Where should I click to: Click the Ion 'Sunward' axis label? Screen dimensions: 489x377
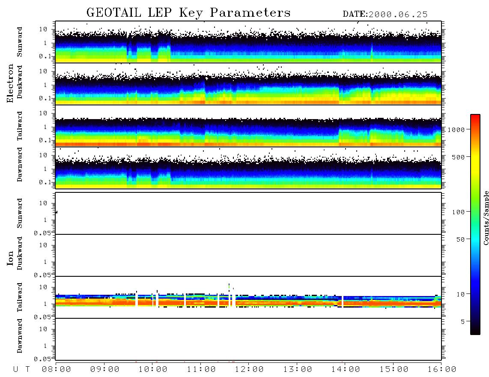tap(20, 213)
